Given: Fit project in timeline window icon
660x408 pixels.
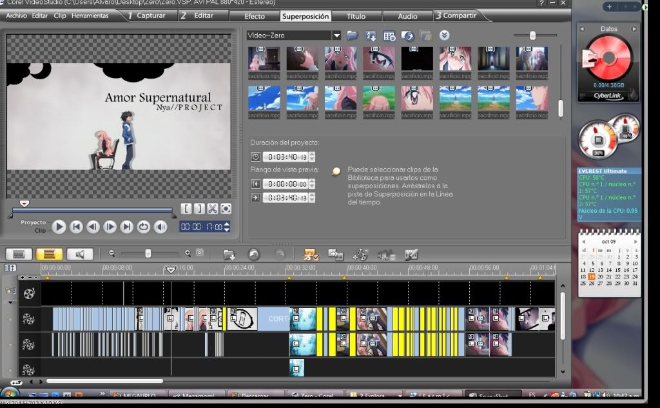Looking at the screenshot, I should tap(200, 253).
